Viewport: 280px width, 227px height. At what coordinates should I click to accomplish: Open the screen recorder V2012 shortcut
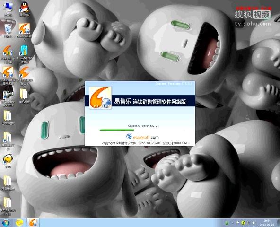point(8,98)
